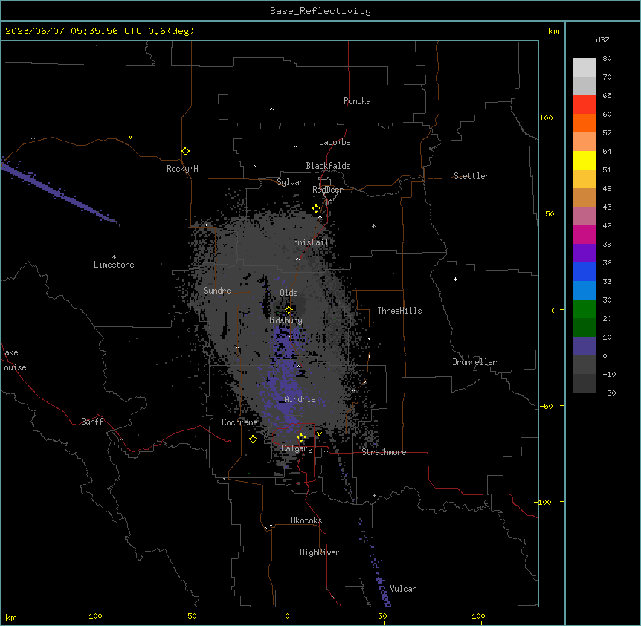The image size is (641, 626).
Task: Click the Olds town label
Action: pos(289,293)
